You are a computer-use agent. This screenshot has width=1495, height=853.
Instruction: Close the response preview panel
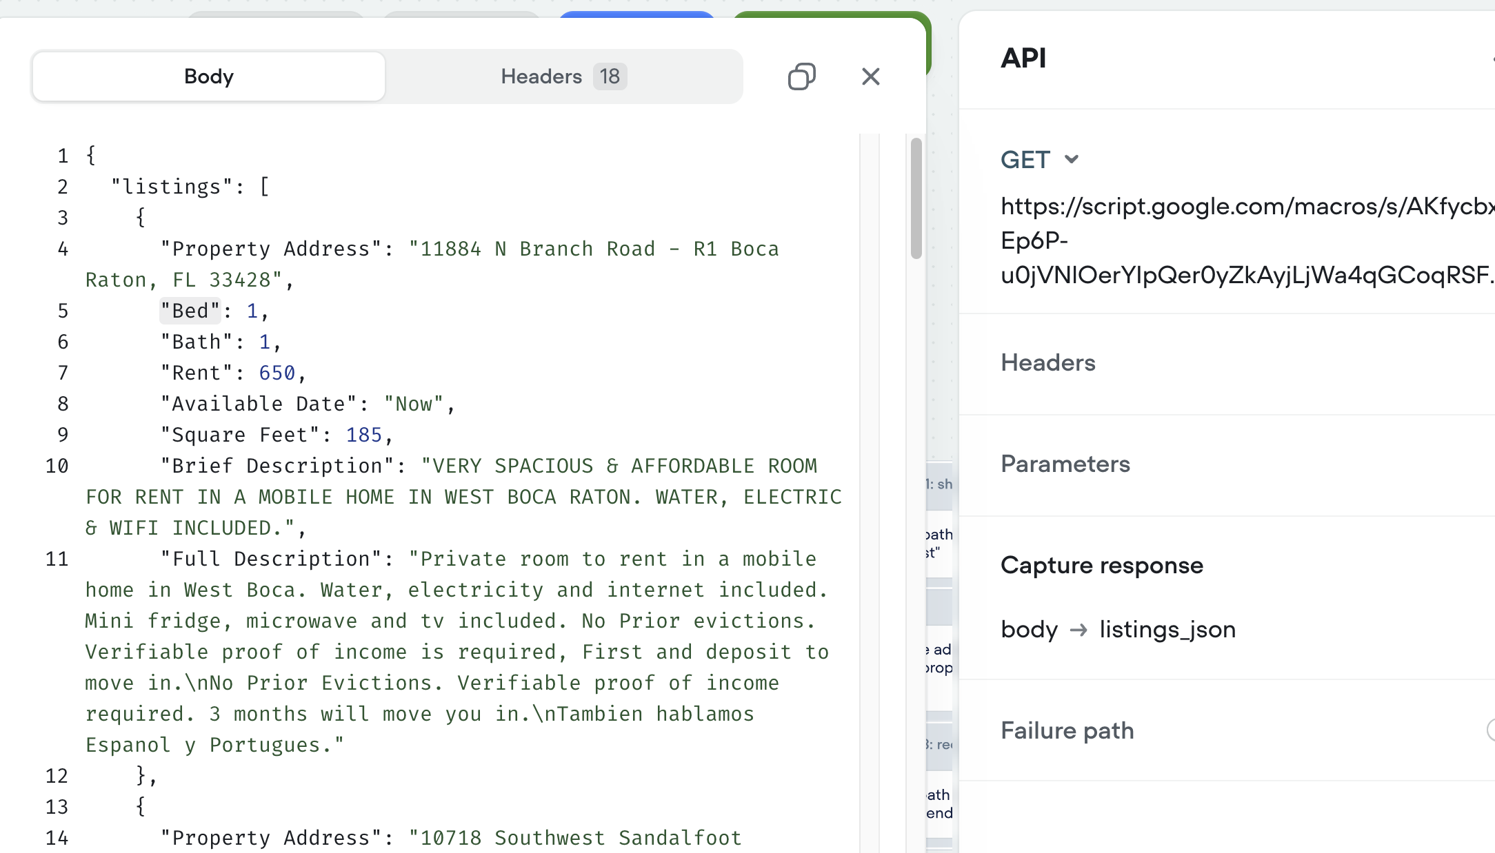[x=870, y=76]
